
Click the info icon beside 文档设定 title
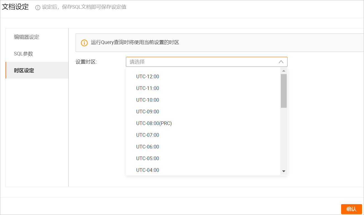[x=38, y=8]
